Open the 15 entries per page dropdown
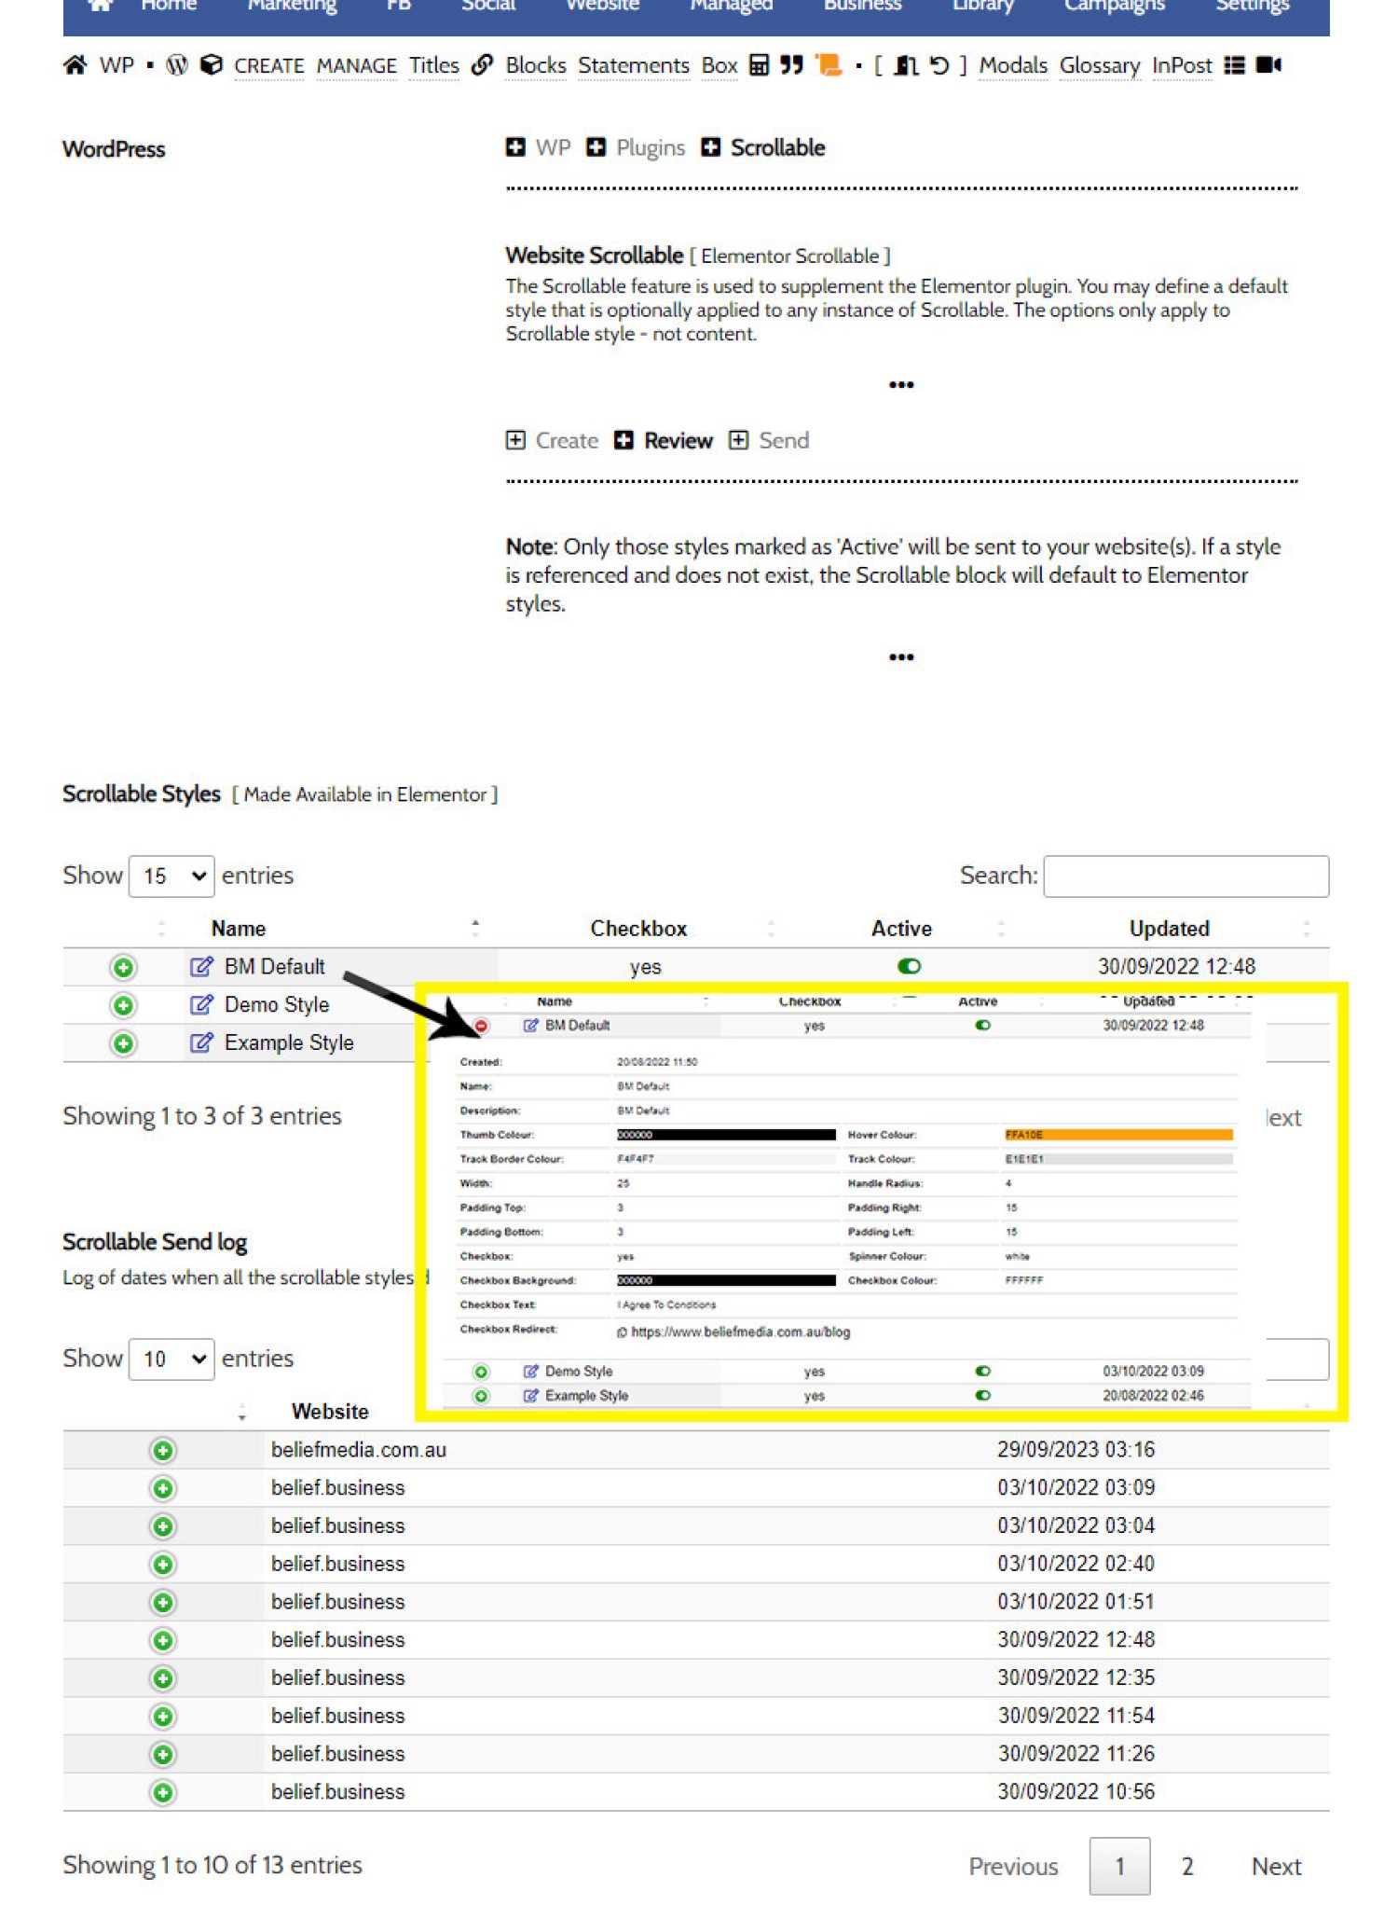 (x=171, y=876)
